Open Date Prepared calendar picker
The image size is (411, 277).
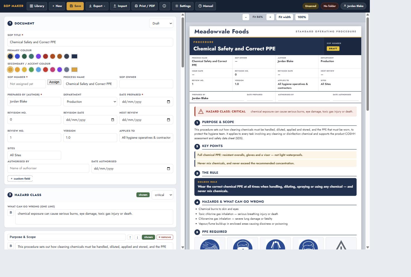click(x=169, y=102)
